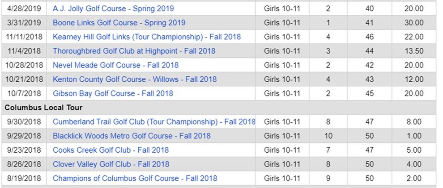Open Cooks Creek Golf Club Fall 2018
The height and width of the screenshot is (188, 443).
[x=111, y=150]
